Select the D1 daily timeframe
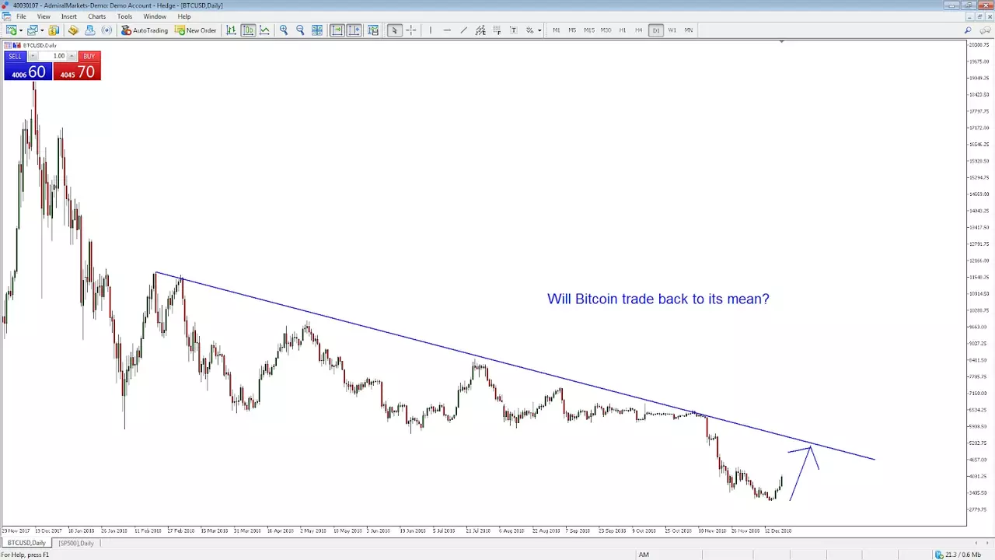The width and height of the screenshot is (995, 560). (656, 30)
